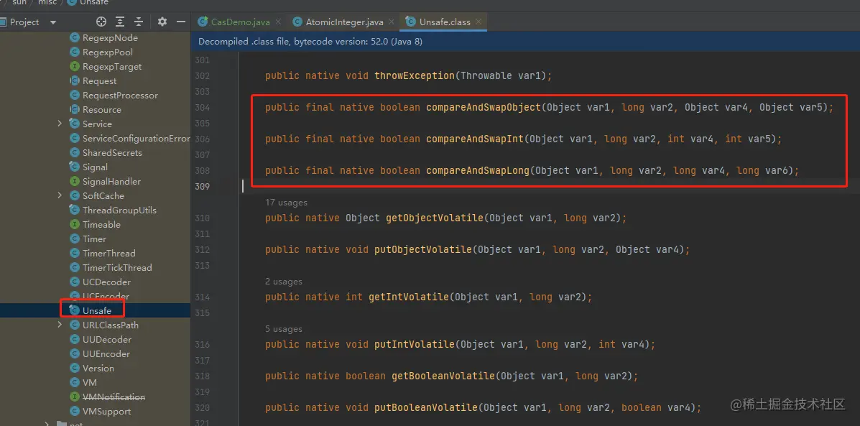Click the locate/select opened file target icon
This screenshot has width=860, height=426.
click(x=101, y=22)
